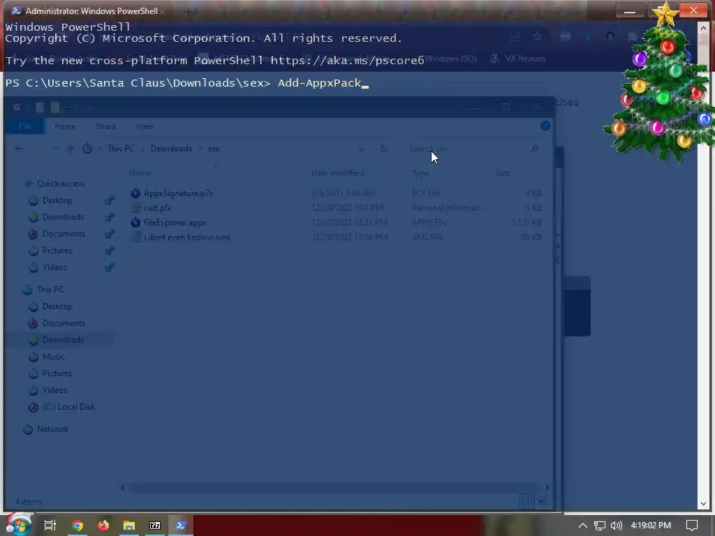
Task: Click the File Explorer help icon
Action: [x=545, y=126]
